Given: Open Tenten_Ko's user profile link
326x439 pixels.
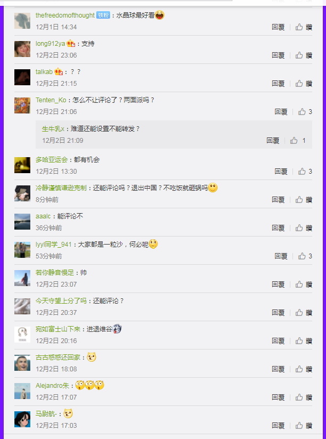Looking at the screenshot, I should tap(51, 100).
